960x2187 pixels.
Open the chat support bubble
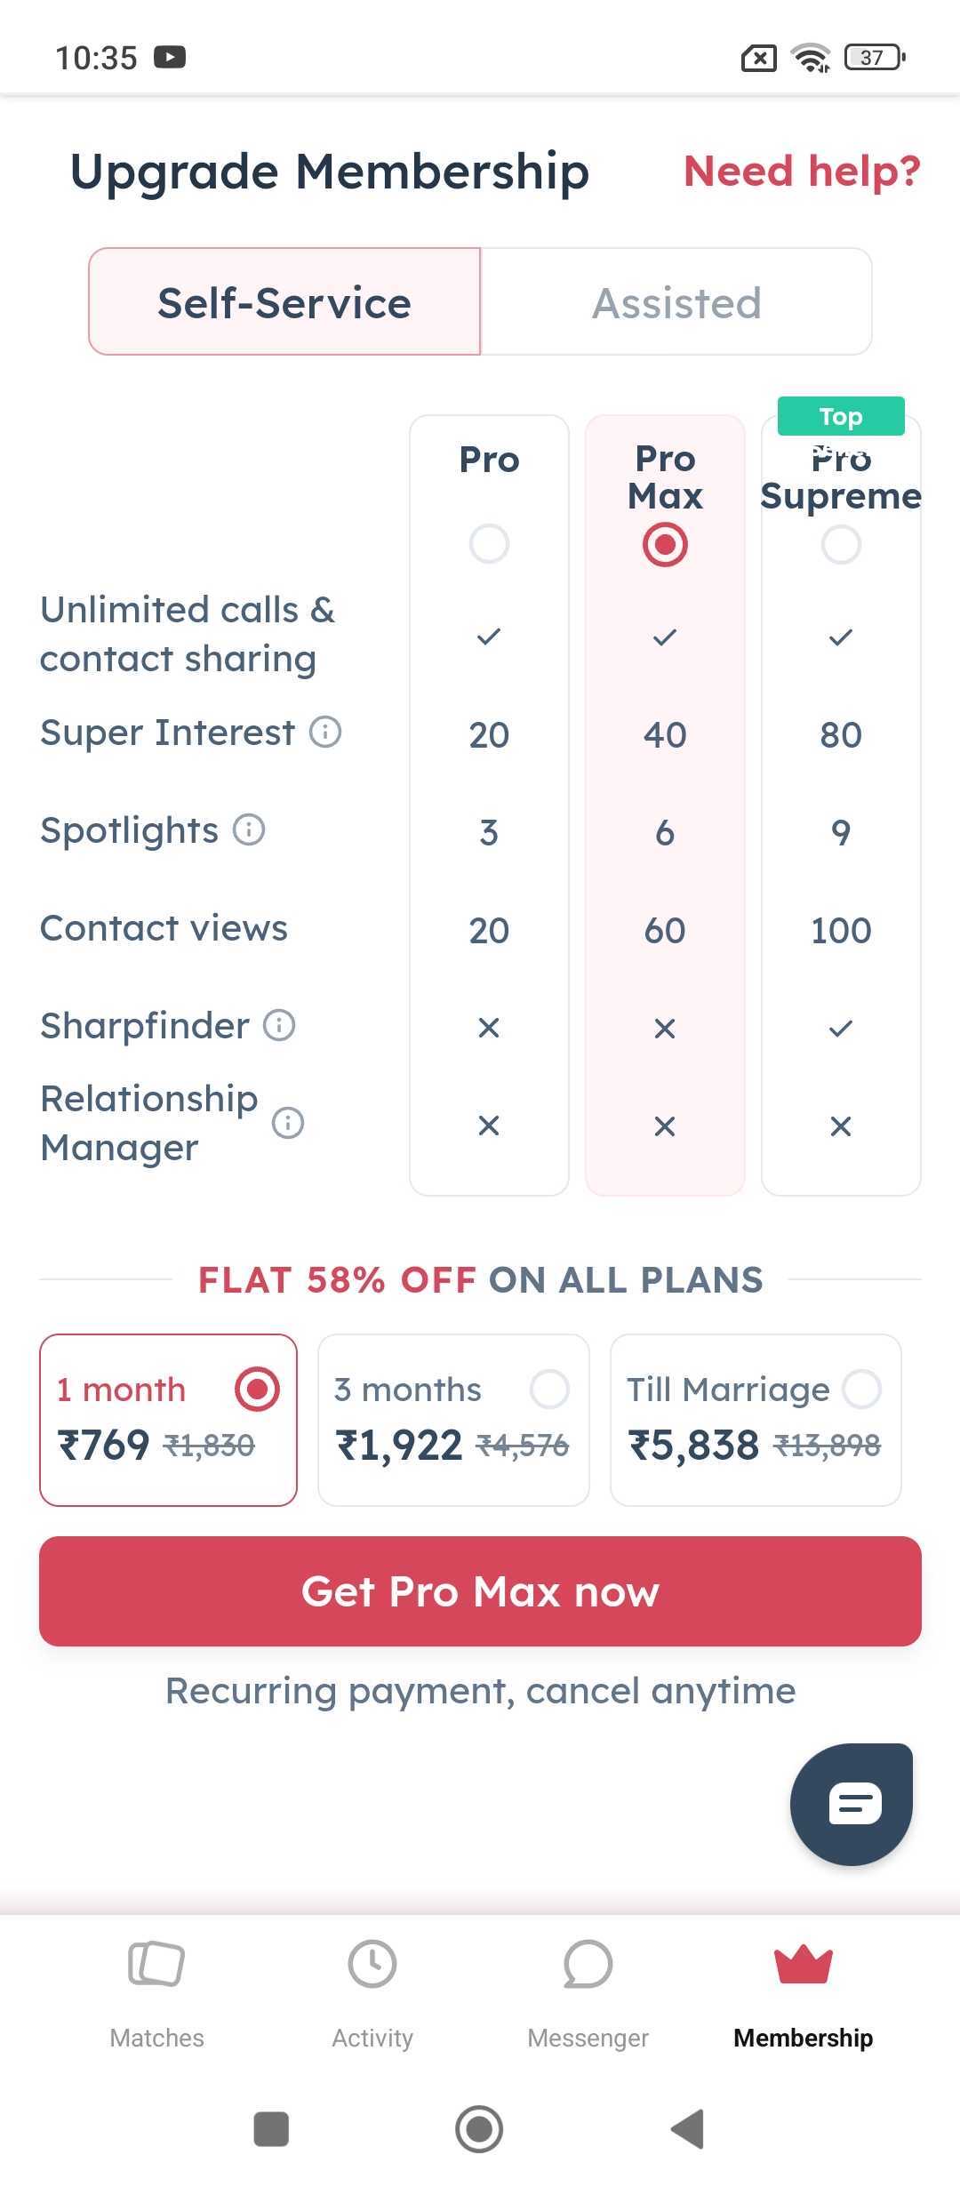(852, 1804)
